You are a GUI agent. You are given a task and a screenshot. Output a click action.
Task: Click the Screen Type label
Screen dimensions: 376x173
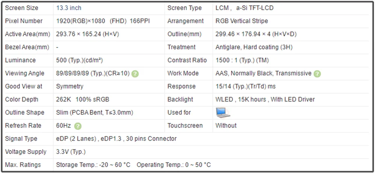(184, 8)
